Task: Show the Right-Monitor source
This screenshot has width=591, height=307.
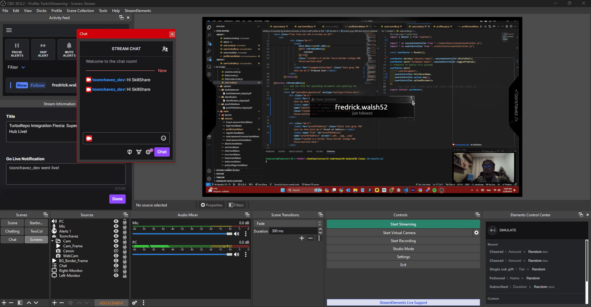Action: tap(116, 270)
